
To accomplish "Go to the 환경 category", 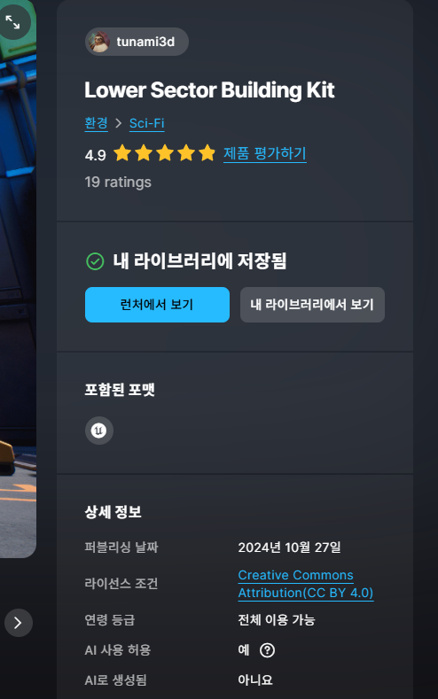I will coord(97,123).
